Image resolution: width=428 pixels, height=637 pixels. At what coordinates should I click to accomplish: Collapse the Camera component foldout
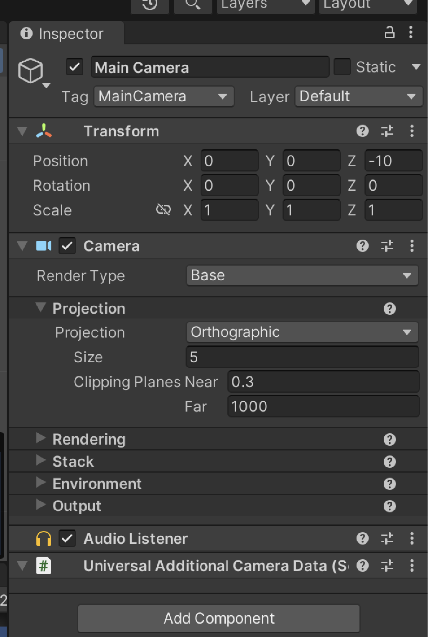(x=22, y=246)
